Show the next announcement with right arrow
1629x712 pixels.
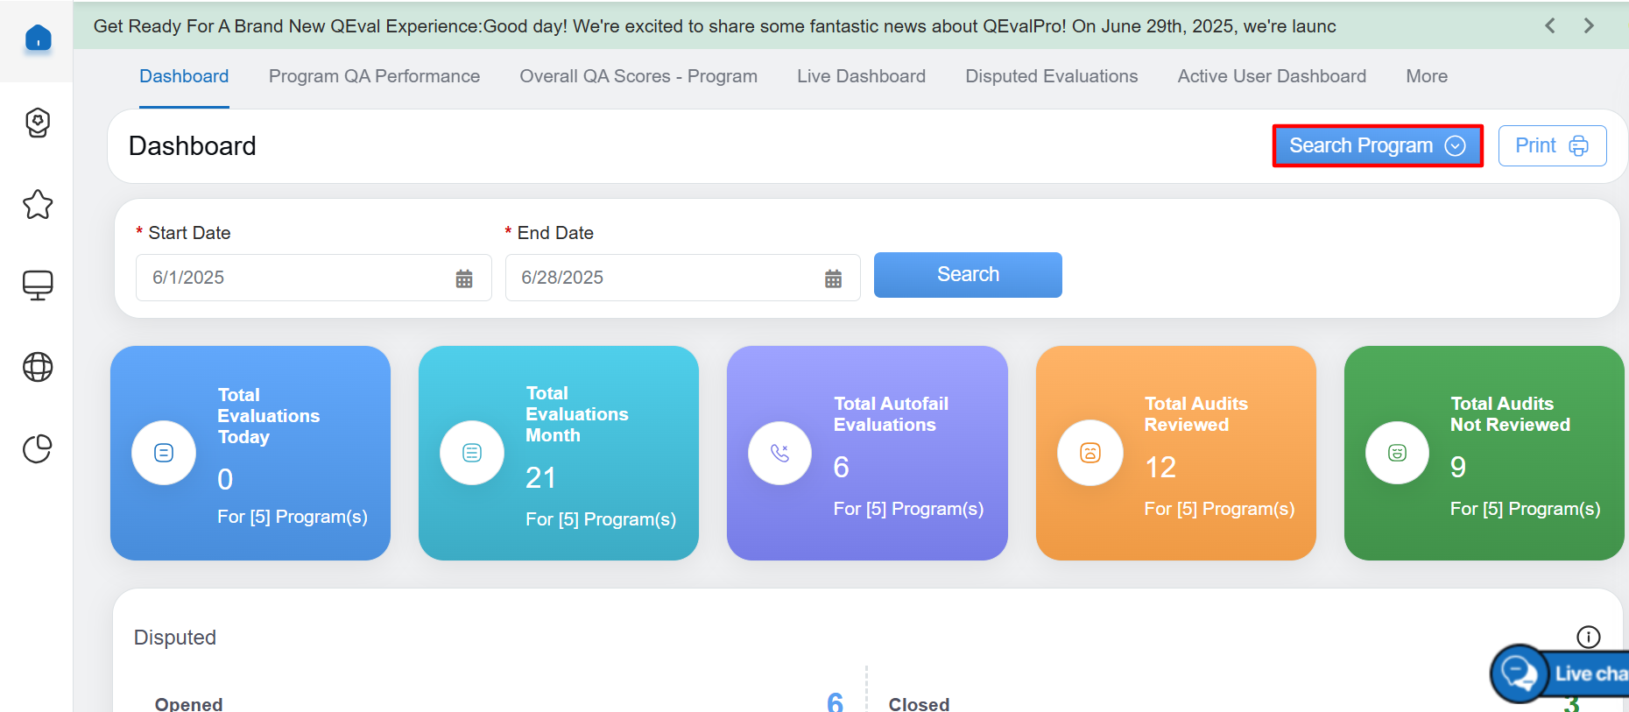point(1589,25)
